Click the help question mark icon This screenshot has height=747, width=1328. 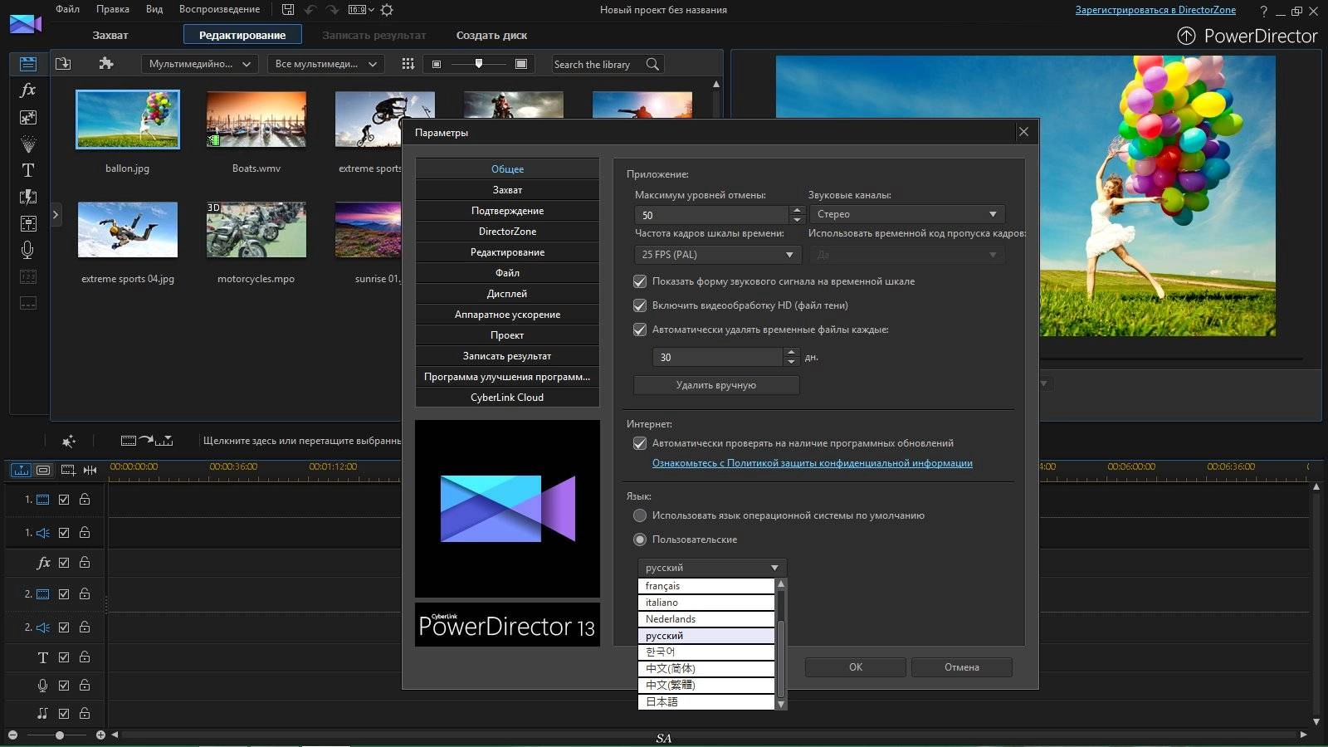1263,11
